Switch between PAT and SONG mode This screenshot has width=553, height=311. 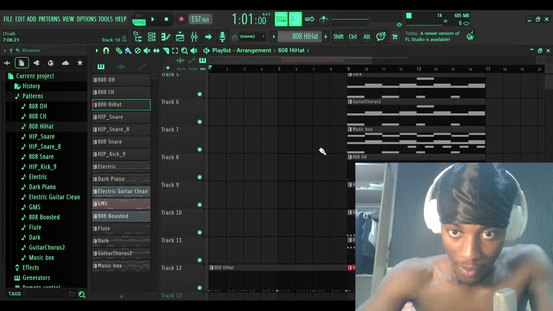(139, 19)
